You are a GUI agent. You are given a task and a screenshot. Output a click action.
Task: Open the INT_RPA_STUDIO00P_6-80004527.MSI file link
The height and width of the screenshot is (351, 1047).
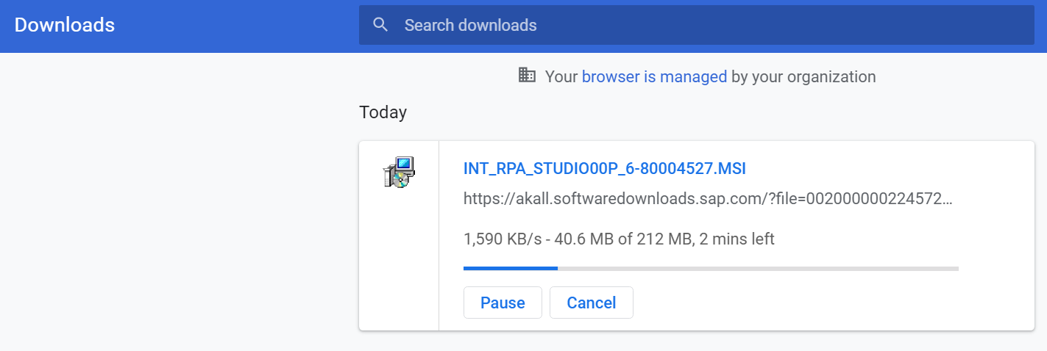tap(604, 168)
